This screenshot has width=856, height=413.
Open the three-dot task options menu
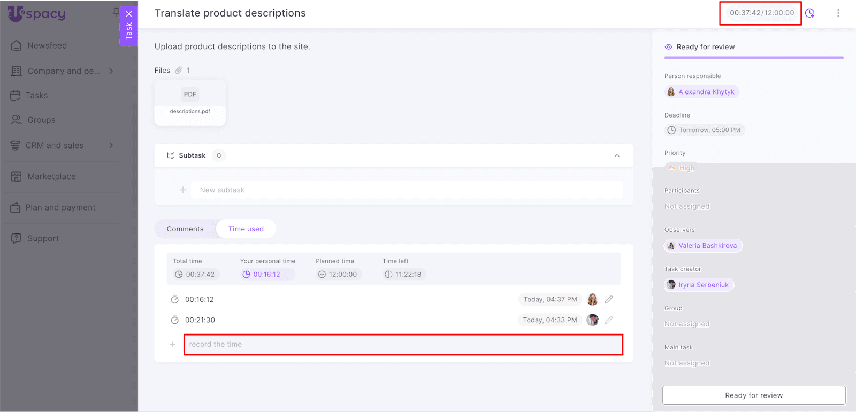pos(838,13)
